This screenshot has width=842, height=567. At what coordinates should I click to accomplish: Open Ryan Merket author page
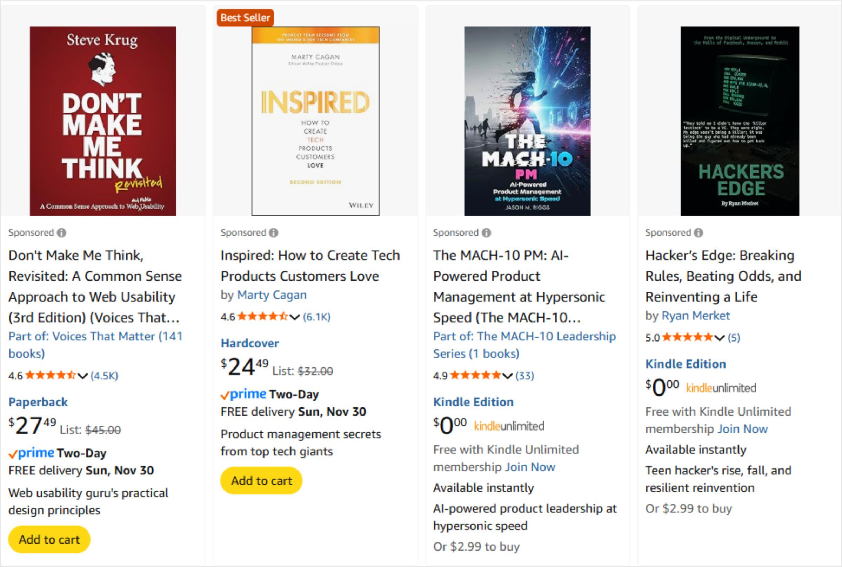[695, 316]
